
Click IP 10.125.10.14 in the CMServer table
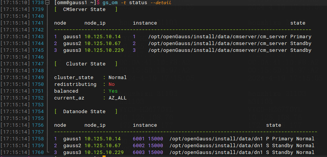click(x=103, y=37)
